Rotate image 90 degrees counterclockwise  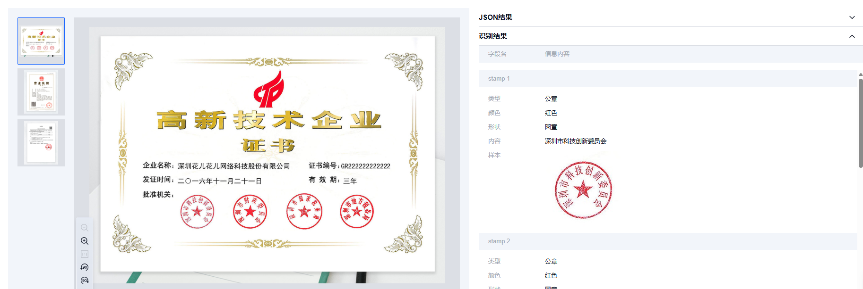click(x=85, y=267)
